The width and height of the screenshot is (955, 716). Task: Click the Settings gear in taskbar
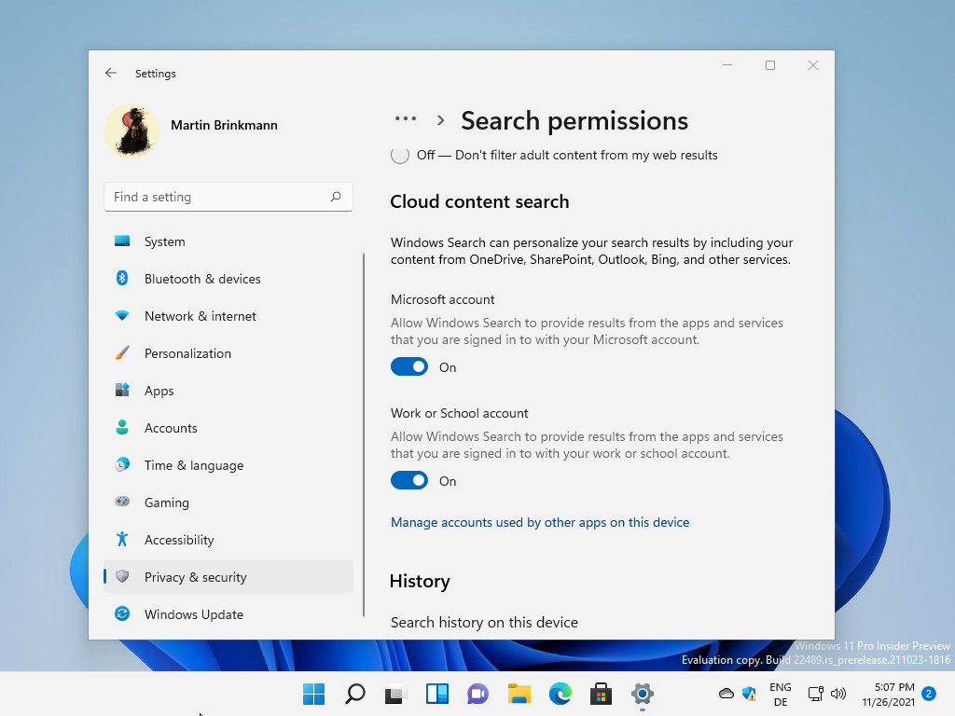point(643,694)
